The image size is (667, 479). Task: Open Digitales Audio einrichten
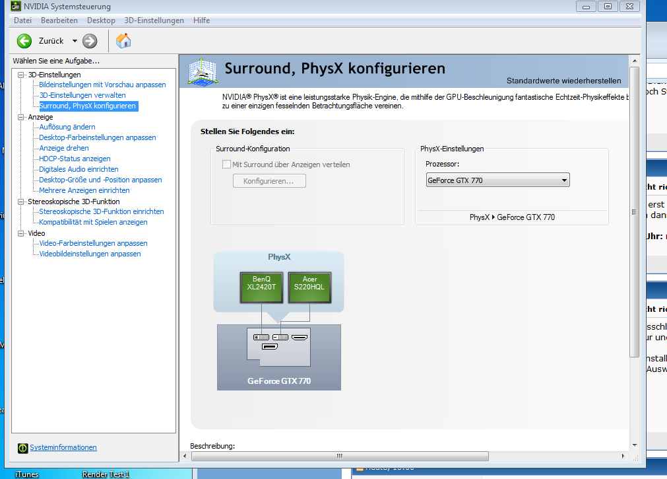point(79,169)
